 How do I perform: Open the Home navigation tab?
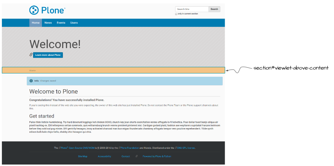click(x=36, y=23)
